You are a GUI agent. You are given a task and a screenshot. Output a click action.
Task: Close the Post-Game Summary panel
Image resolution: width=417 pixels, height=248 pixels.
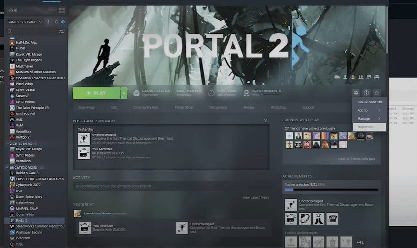click(x=266, y=121)
